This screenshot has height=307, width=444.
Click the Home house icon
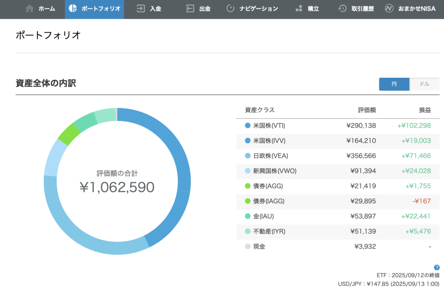point(29,9)
